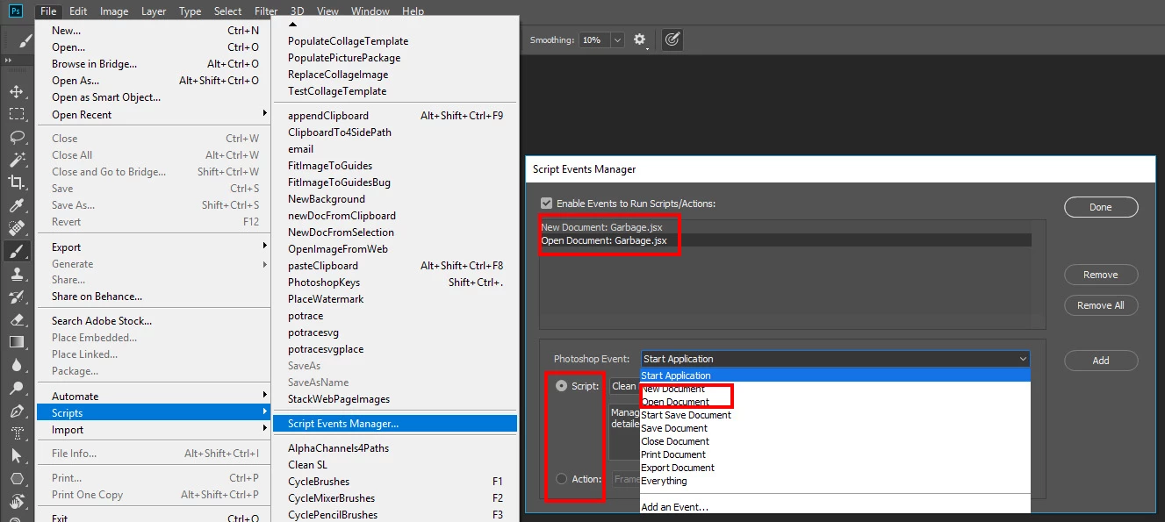The height and width of the screenshot is (522, 1165).
Task: Open the Edit menu
Action: tap(78, 11)
